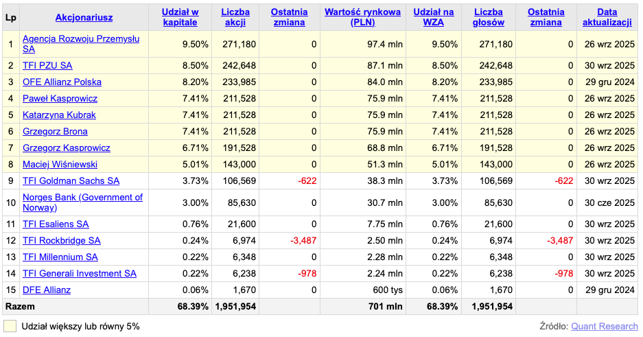The height and width of the screenshot is (337, 643).
Task: Select the 600 tys market value cell
Action: [x=363, y=290]
